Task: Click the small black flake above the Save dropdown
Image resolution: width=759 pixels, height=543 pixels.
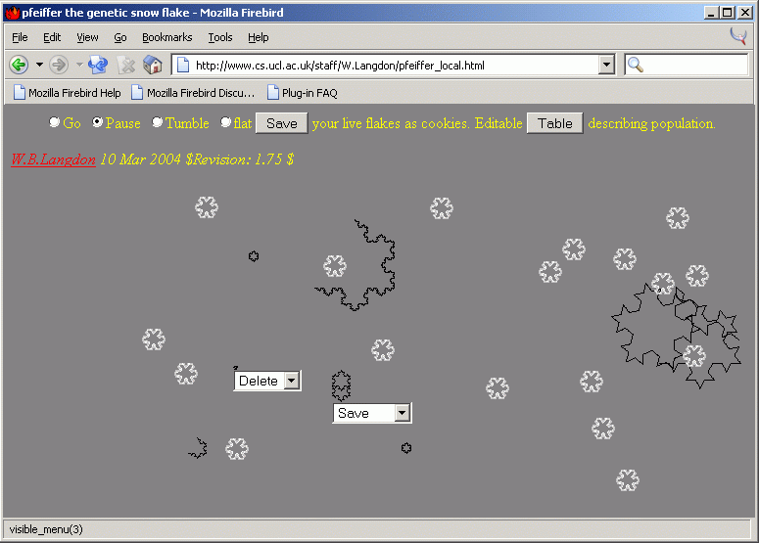Action: [x=341, y=385]
